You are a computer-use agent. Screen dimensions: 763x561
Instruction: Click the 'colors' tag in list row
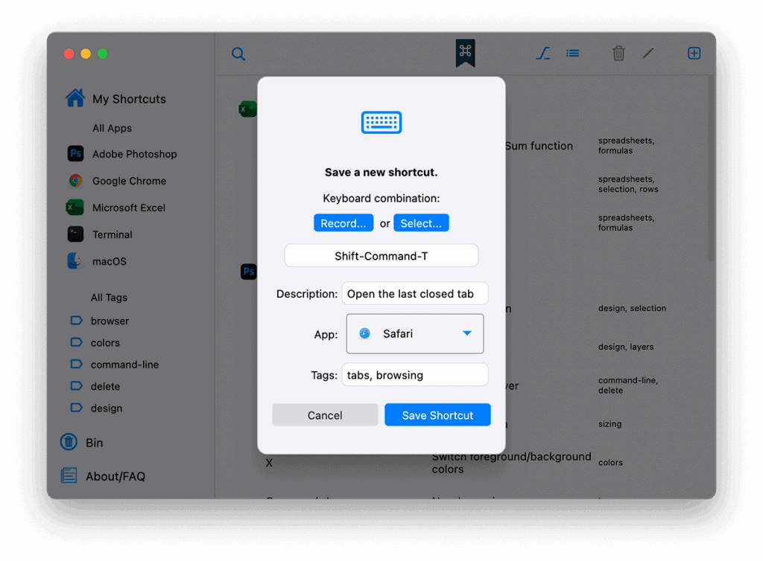610,462
